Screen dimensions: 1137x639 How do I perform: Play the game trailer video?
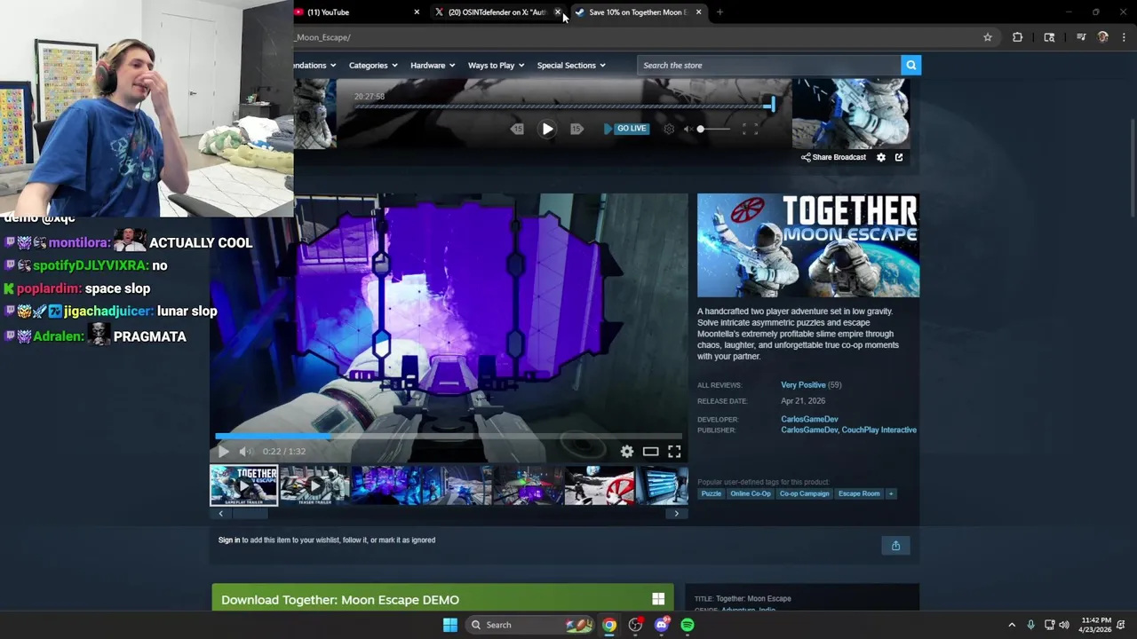click(223, 452)
